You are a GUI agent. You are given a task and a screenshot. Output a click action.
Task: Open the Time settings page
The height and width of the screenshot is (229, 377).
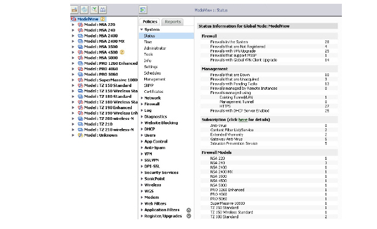(x=148, y=42)
